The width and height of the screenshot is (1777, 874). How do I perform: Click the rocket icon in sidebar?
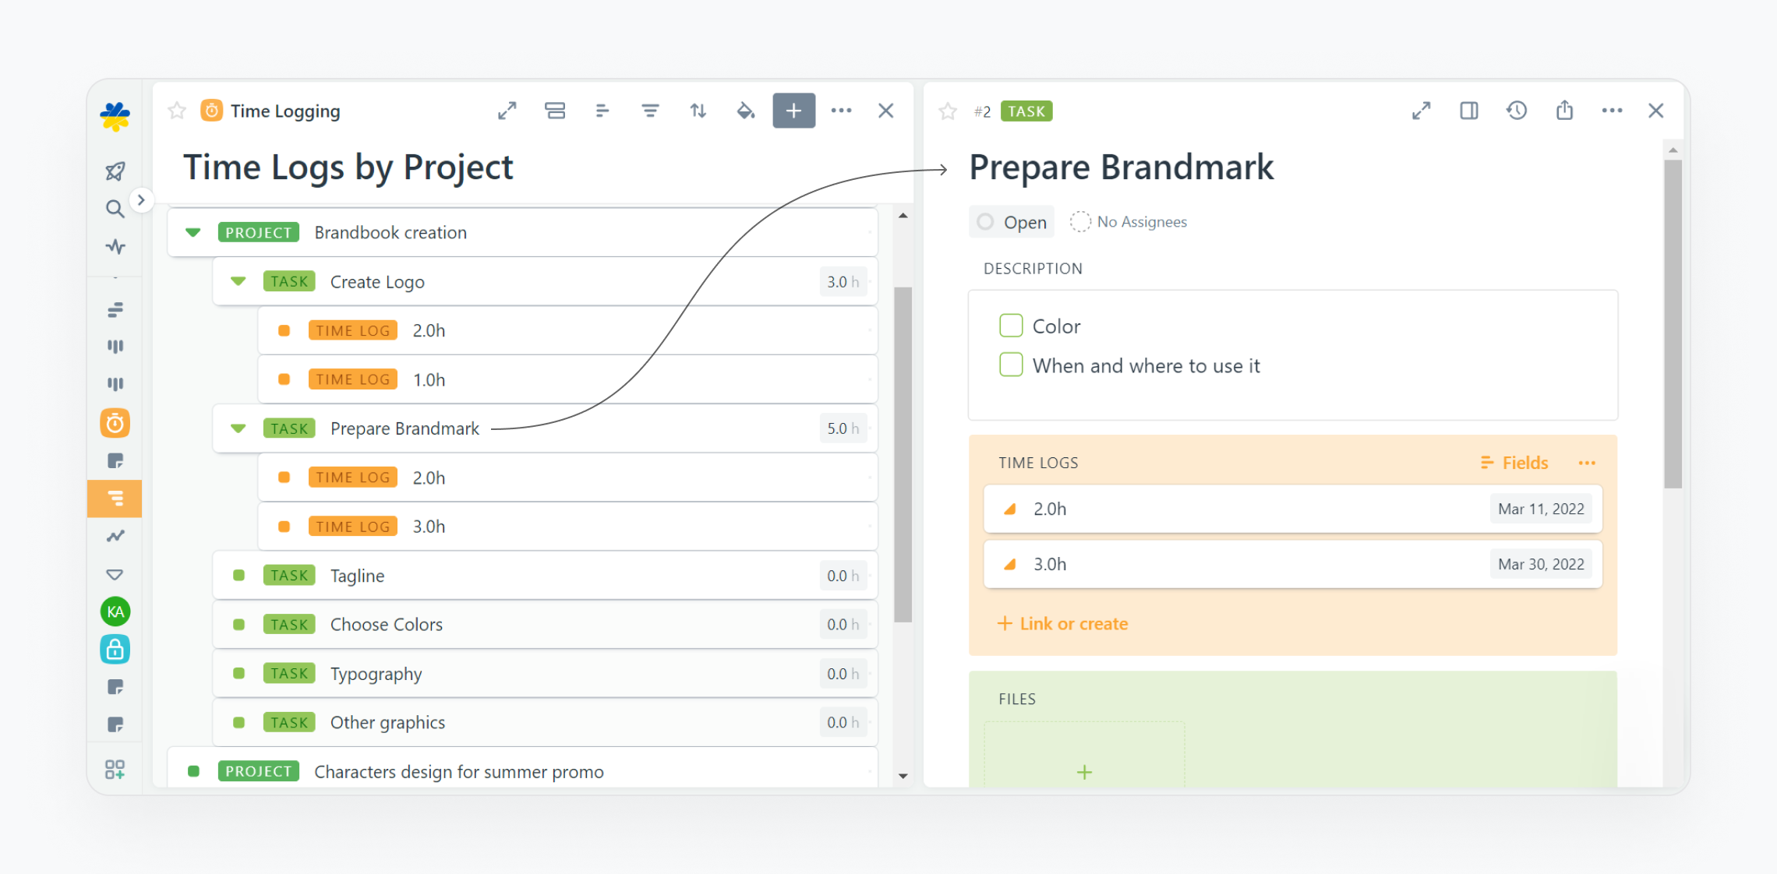115,171
